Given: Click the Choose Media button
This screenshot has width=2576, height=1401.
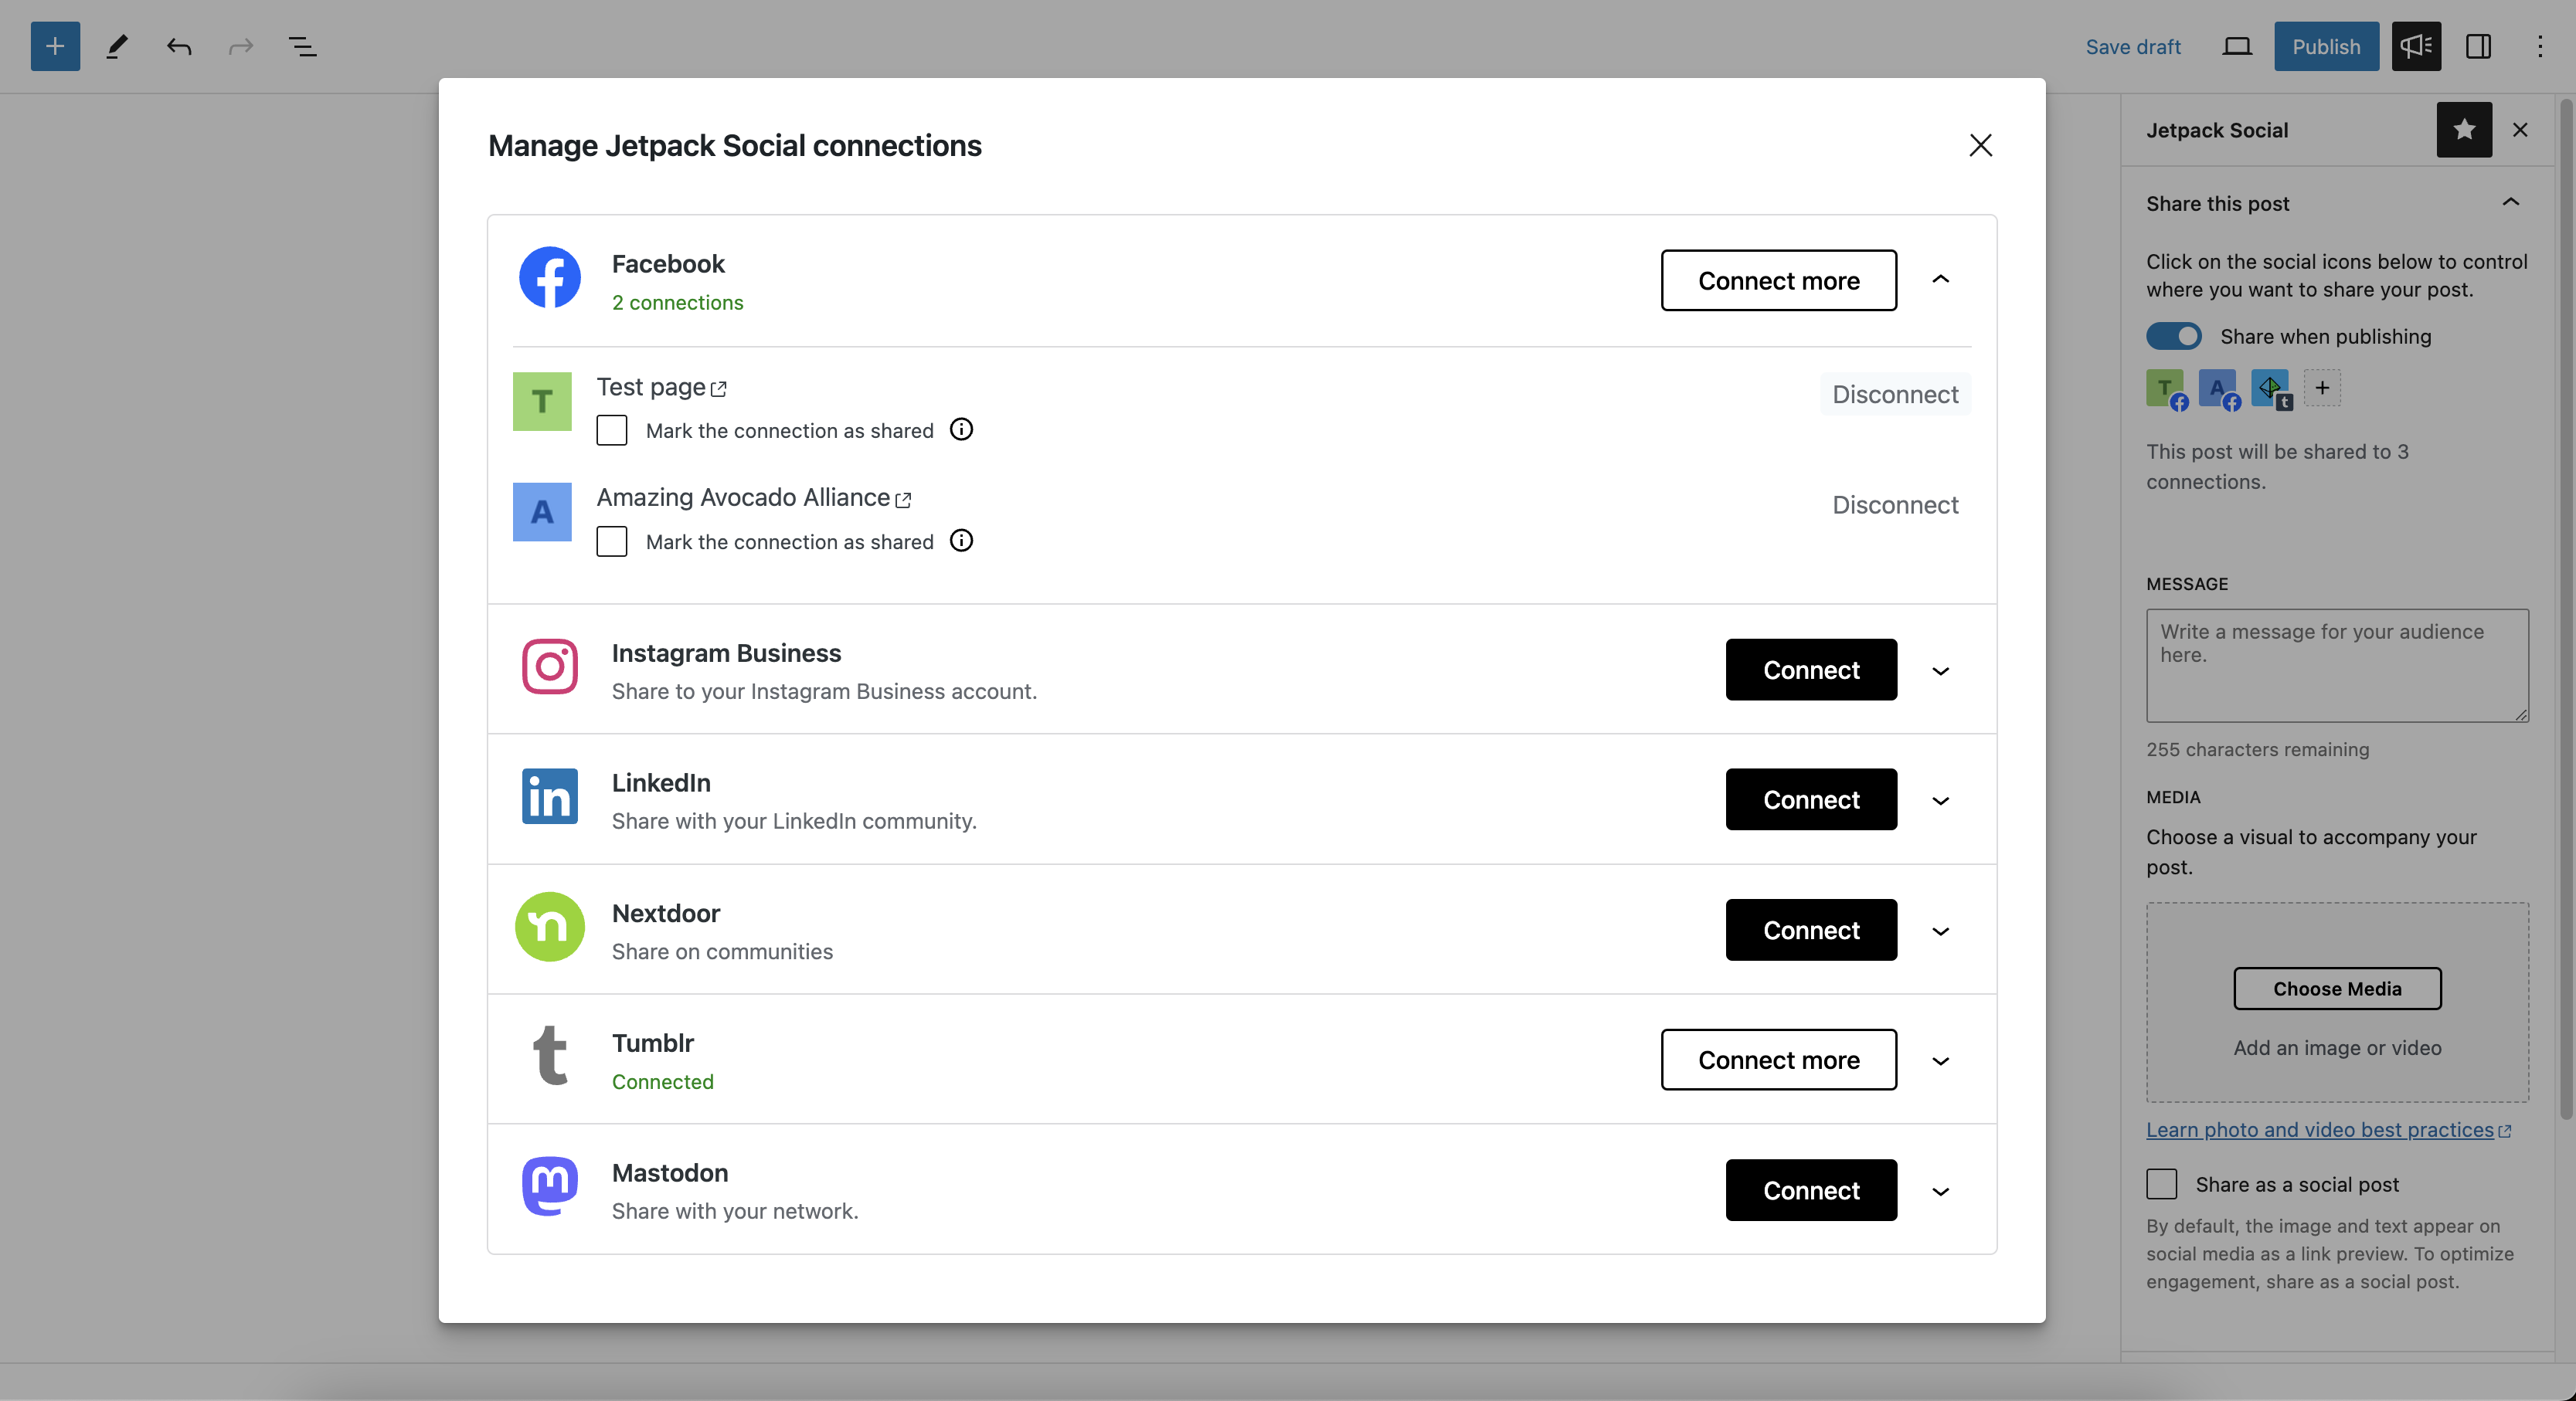Looking at the screenshot, I should [x=2337, y=989].
